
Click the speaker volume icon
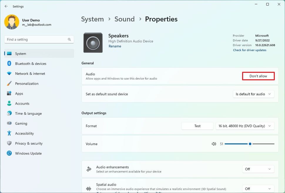coord(214,144)
